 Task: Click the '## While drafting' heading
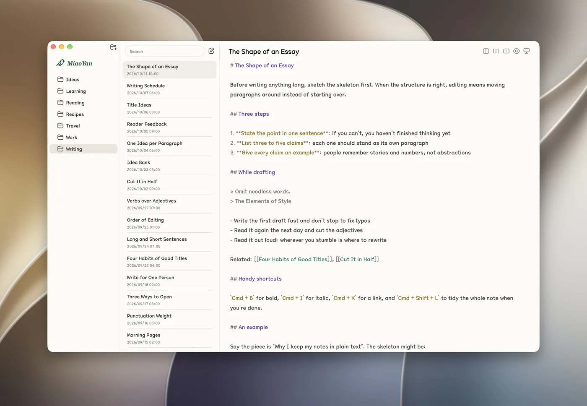[x=252, y=172]
